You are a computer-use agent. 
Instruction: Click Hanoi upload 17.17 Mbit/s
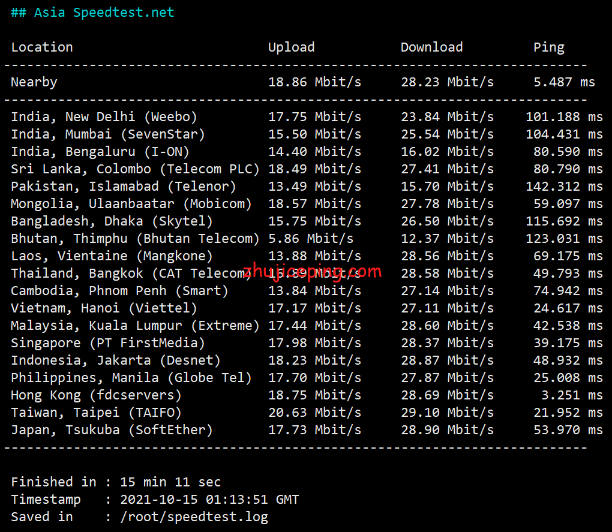314,308
